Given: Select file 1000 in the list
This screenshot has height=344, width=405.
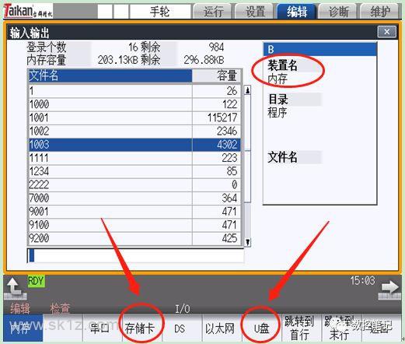Looking at the screenshot, I should tap(134, 104).
